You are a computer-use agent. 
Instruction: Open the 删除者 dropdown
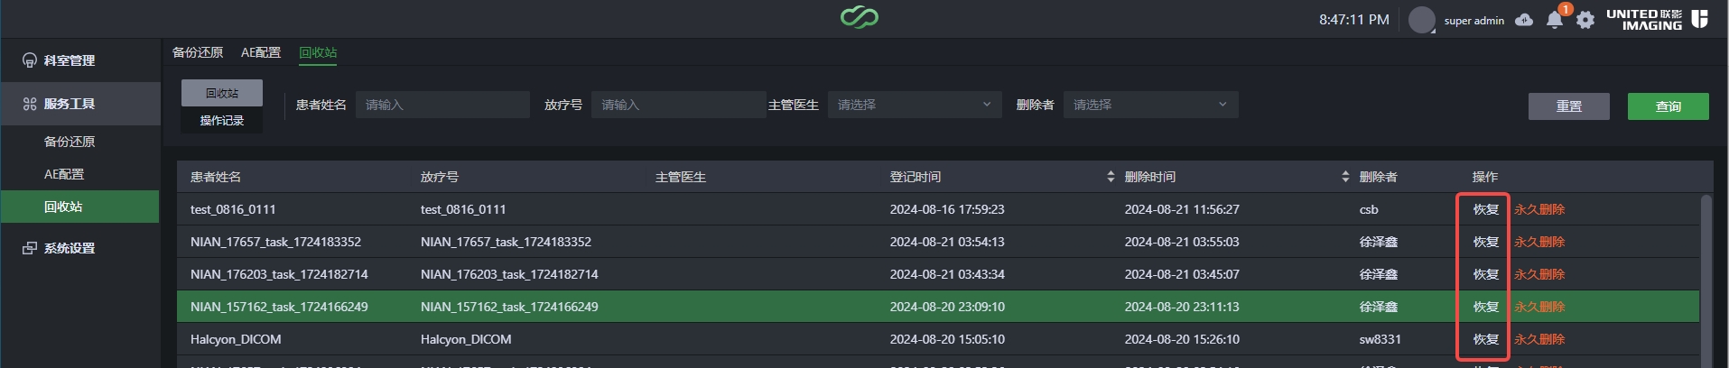pos(1150,105)
